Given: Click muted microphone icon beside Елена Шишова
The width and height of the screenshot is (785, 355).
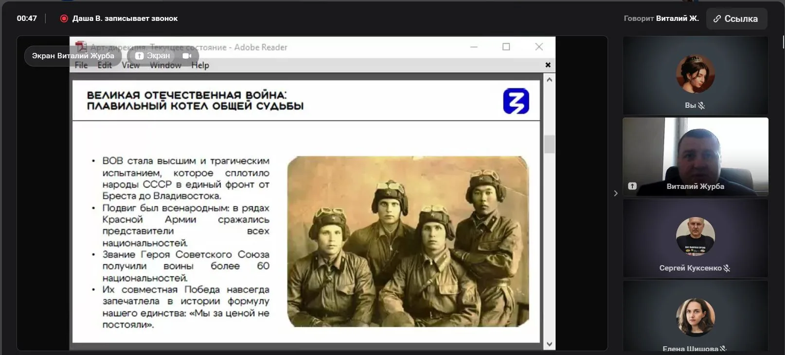Looking at the screenshot, I should 723,349.
